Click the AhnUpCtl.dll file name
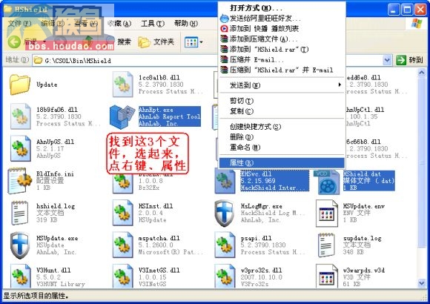The width and height of the screenshot is (430, 304). (x=365, y=110)
